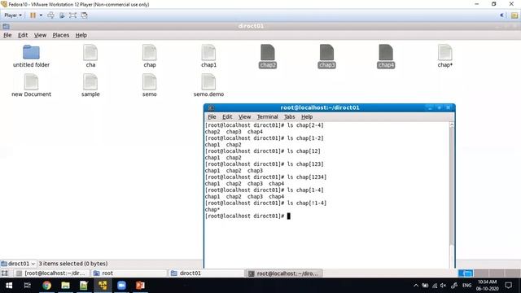Open the Help menu in file browser
Screen dimensions: 521x293
click(x=81, y=35)
